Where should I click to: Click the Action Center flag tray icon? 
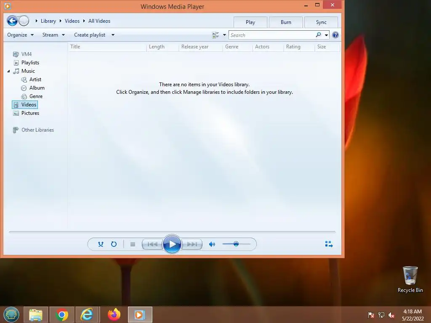click(x=371, y=315)
